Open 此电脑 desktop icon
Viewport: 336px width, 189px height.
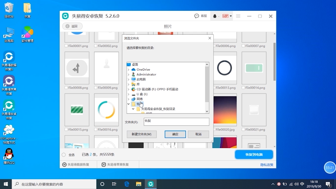pos(9,35)
